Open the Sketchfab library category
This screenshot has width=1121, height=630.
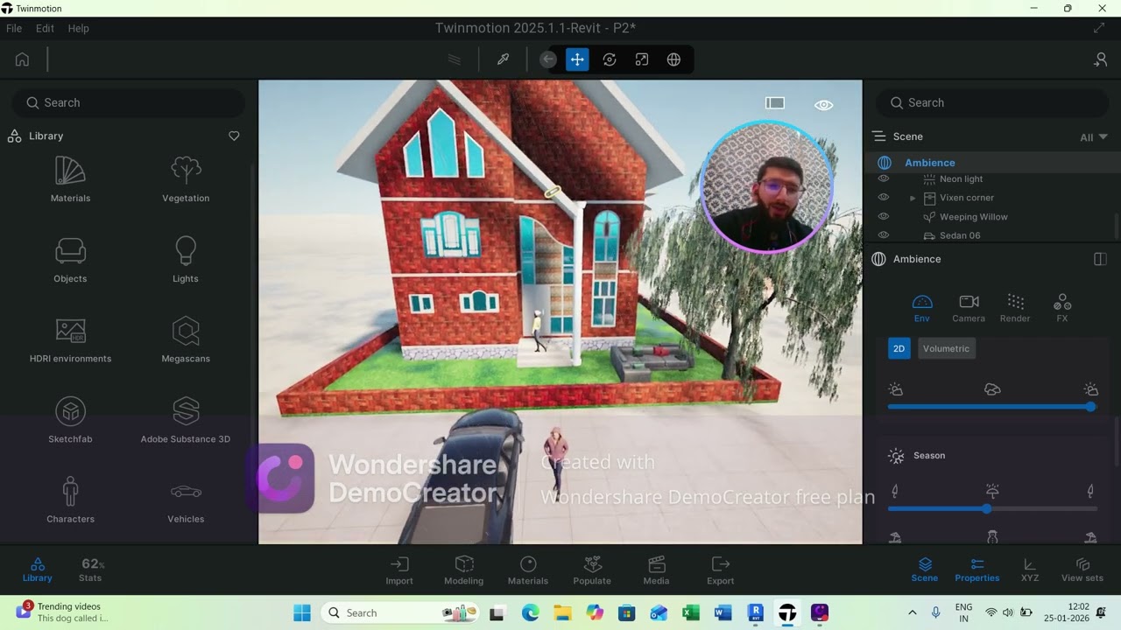pos(70,421)
